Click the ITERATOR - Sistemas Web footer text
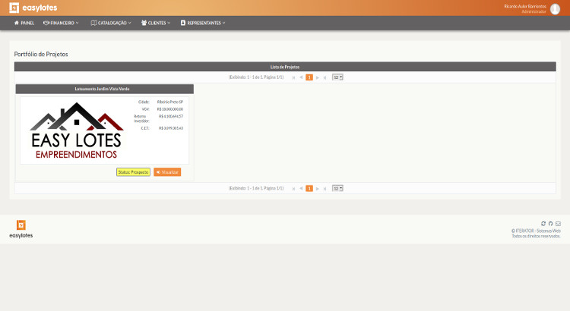The height and width of the screenshot is (311, 570). point(536,231)
